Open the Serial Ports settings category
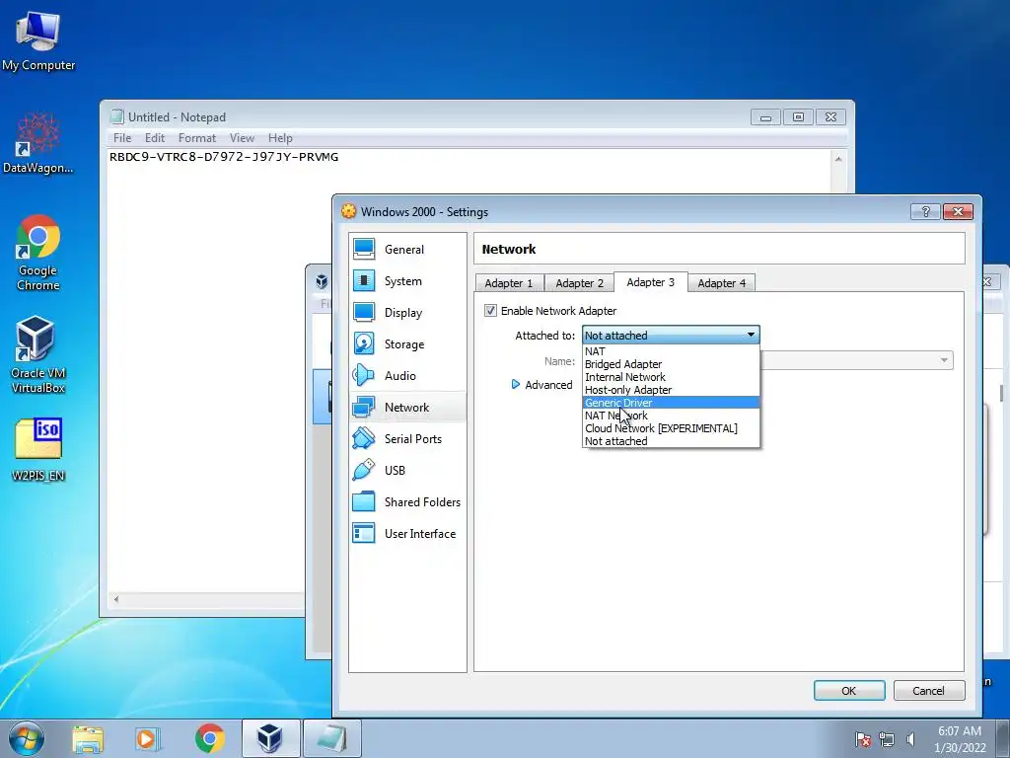The width and height of the screenshot is (1010, 758). [x=407, y=439]
